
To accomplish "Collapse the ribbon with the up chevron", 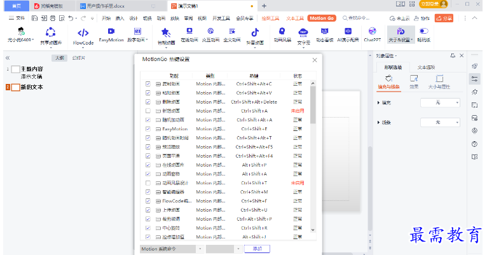I will 474,18.
